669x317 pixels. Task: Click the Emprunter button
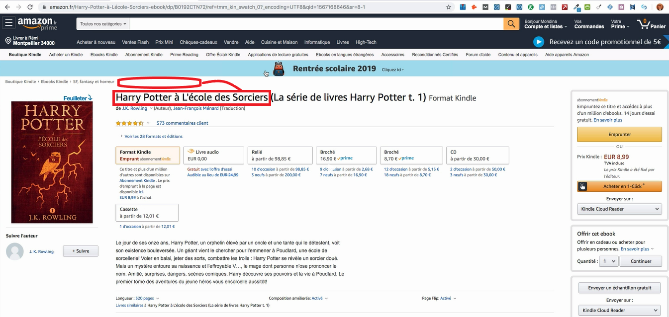619,134
